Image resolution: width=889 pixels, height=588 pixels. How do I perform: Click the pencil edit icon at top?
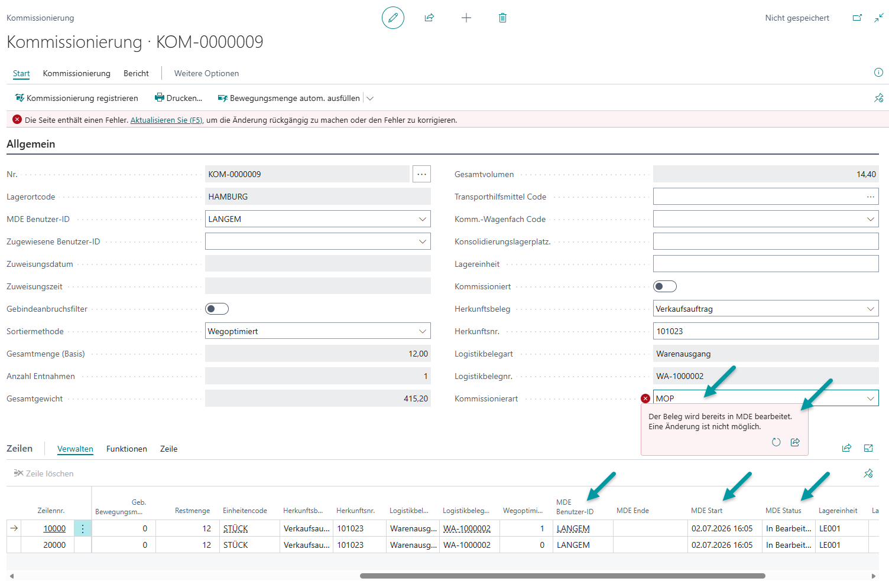(x=393, y=18)
